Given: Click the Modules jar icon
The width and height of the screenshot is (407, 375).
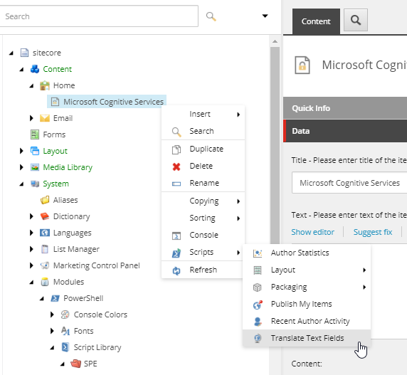Looking at the screenshot, I should (x=45, y=282).
